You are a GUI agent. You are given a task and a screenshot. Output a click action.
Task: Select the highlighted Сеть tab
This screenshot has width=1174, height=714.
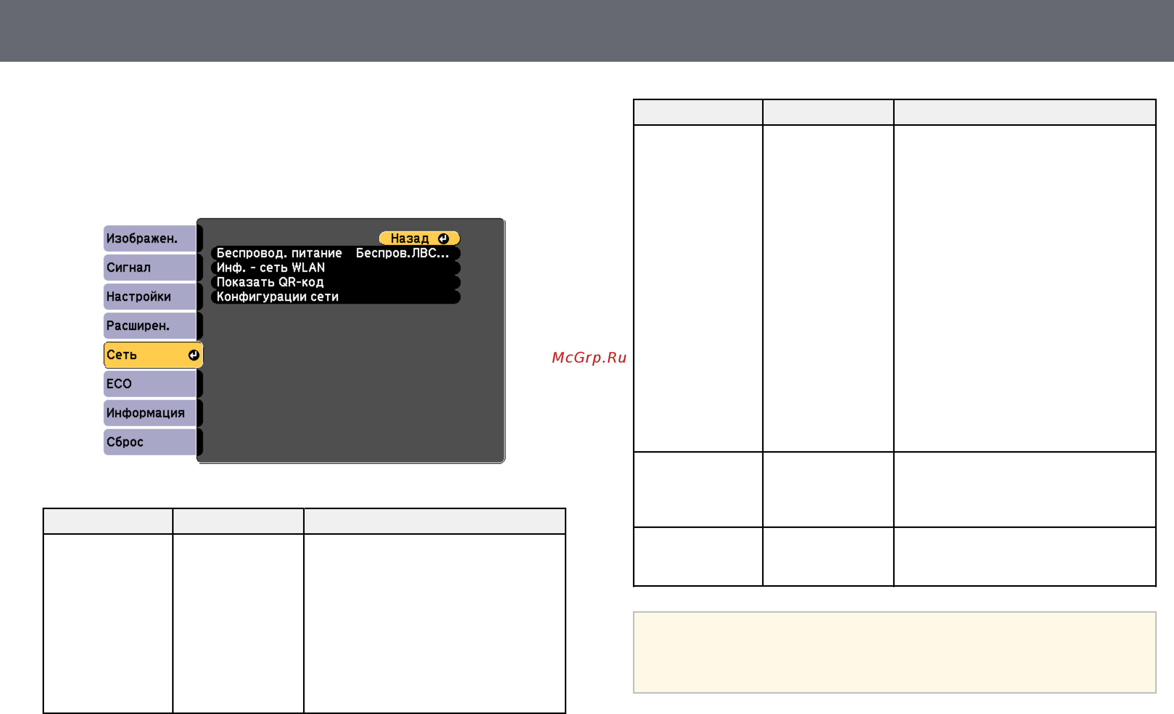(x=153, y=355)
